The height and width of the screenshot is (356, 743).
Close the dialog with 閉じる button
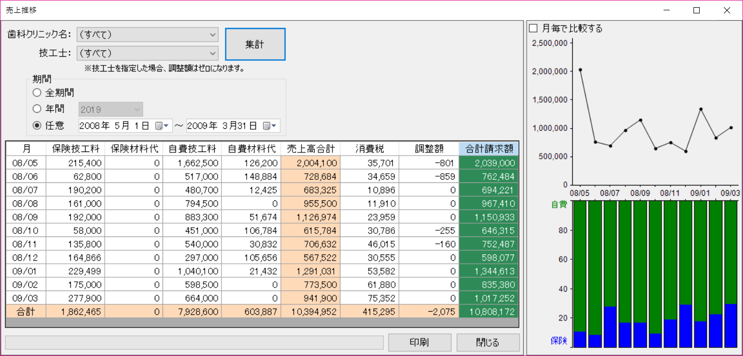[488, 343]
